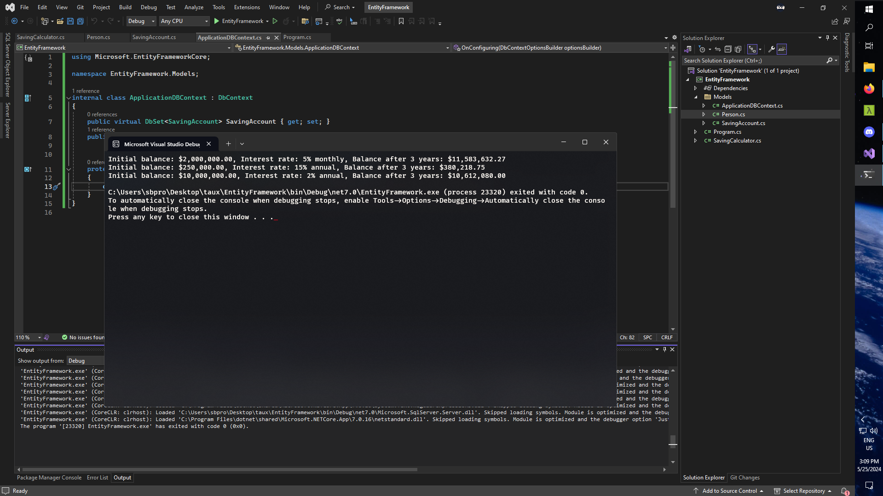Open the Analyze menu
Screen dimensions: 883x496
pos(194,7)
